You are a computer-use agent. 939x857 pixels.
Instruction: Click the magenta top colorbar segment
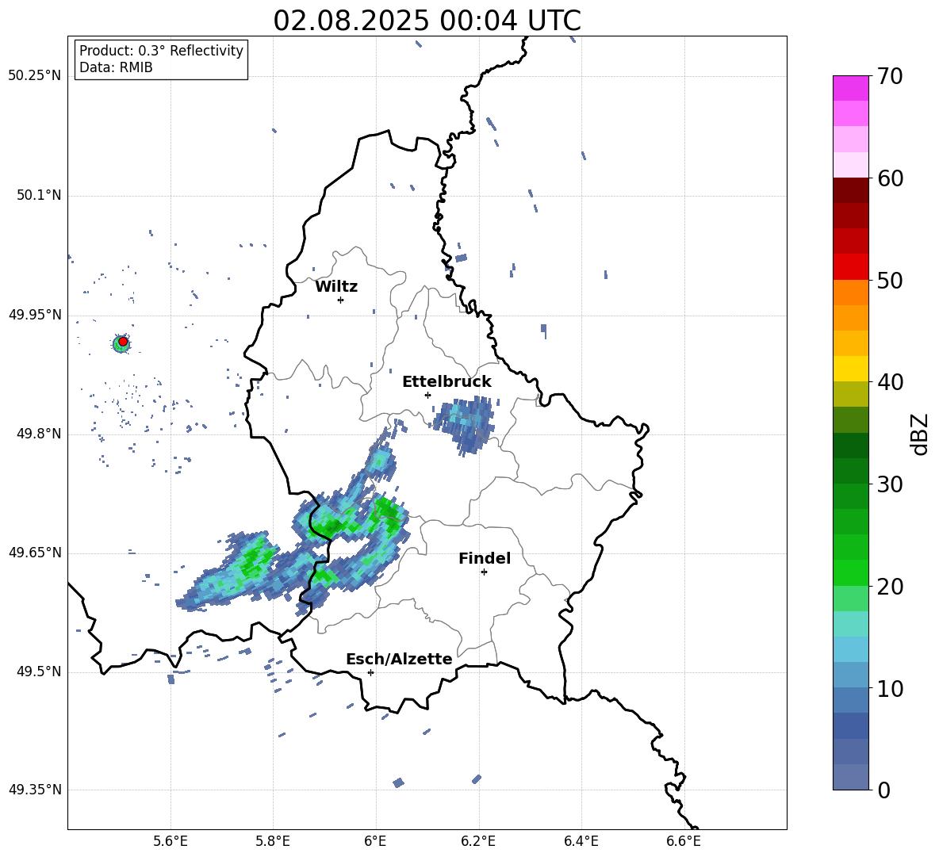pyautogui.click(x=851, y=88)
